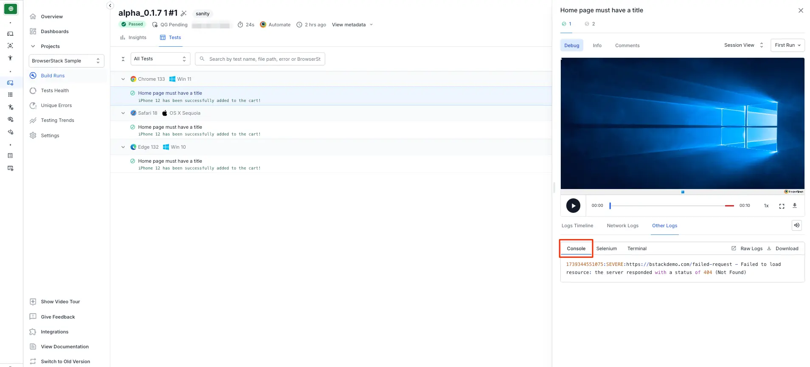Download the session video recording

(x=795, y=206)
